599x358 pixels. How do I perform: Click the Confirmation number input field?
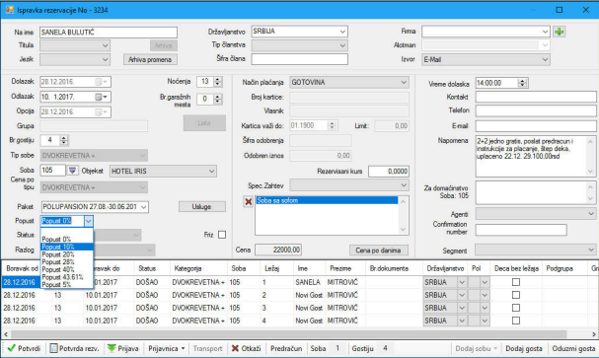point(521,230)
